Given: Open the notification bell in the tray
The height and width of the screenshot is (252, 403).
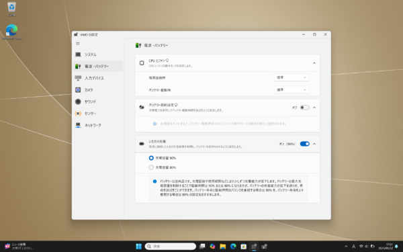Looking at the screenshot, I should click(396, 247).
